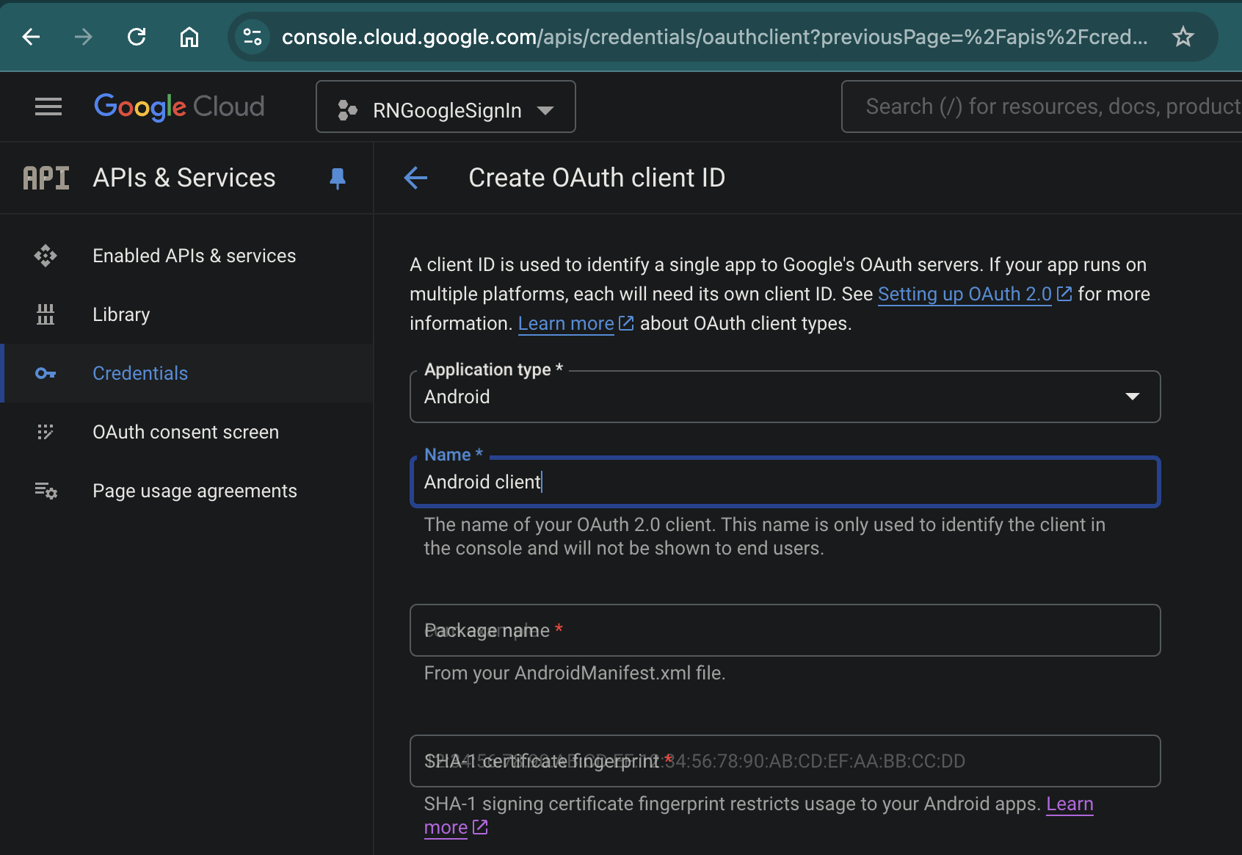
Task: Go to browser home page
Action: [189, 37]
